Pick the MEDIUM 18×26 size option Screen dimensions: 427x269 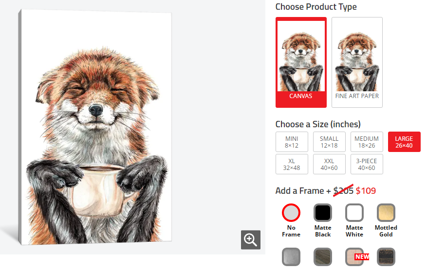coord(367,142)
